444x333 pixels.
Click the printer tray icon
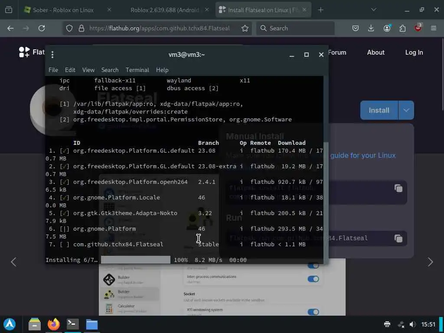pyautogui.click(x=387, y=324)
